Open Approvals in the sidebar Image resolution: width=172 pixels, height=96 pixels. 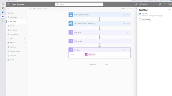(16, 17)
